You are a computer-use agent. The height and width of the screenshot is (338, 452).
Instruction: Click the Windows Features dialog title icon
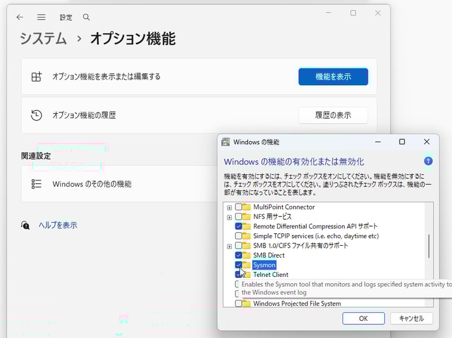tap(225, 142)
